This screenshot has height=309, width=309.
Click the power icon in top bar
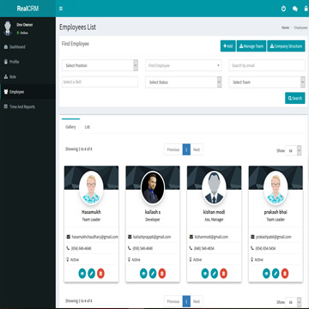(x=283, y=9)
